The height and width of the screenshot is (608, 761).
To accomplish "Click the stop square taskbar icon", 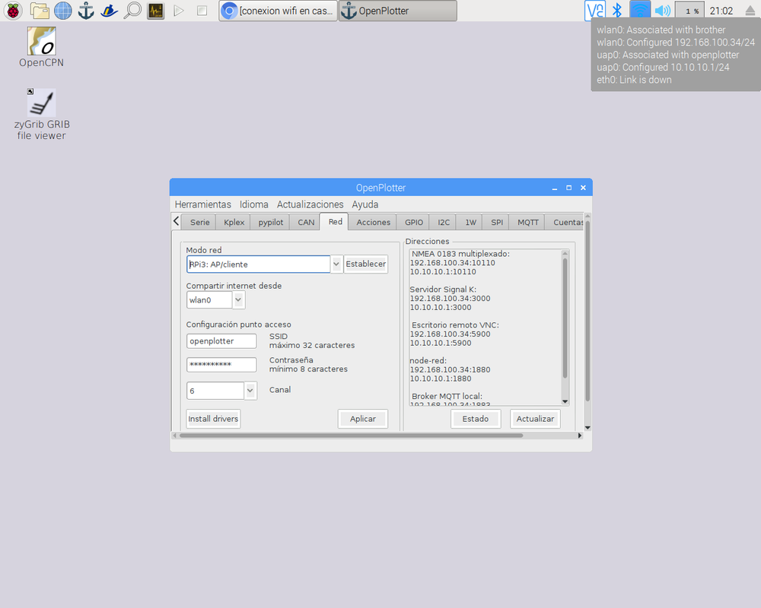I will pyautogui.click(x=202, y=11).
